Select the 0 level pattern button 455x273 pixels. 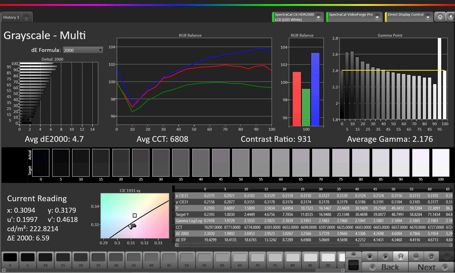pyautogui.click(x=10, y=260)
